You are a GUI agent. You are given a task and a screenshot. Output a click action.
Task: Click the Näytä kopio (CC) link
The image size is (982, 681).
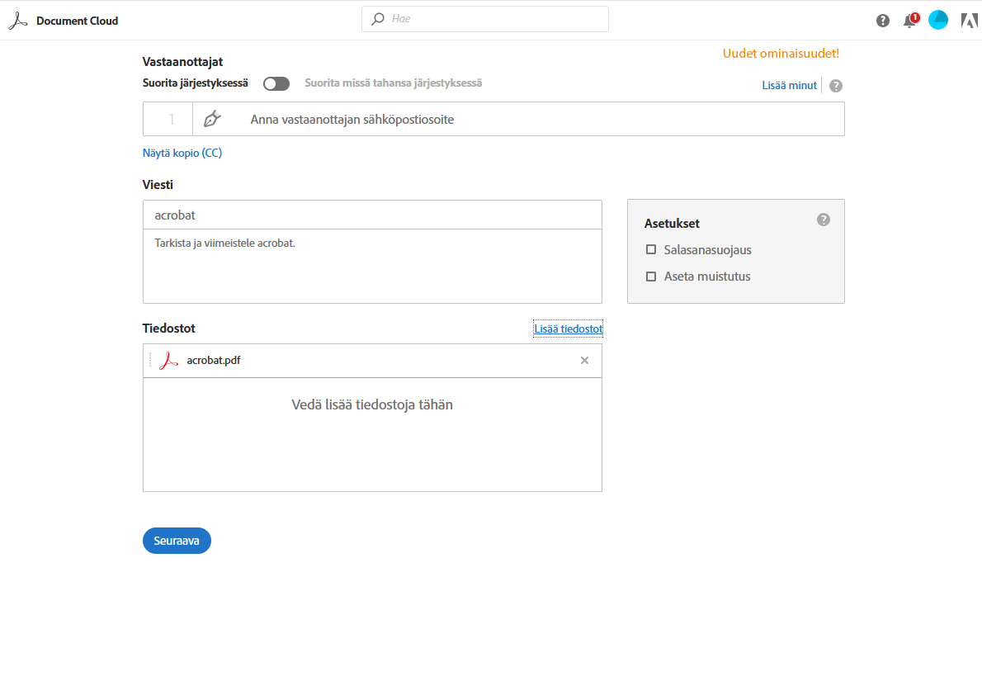(x=182, y=153)
